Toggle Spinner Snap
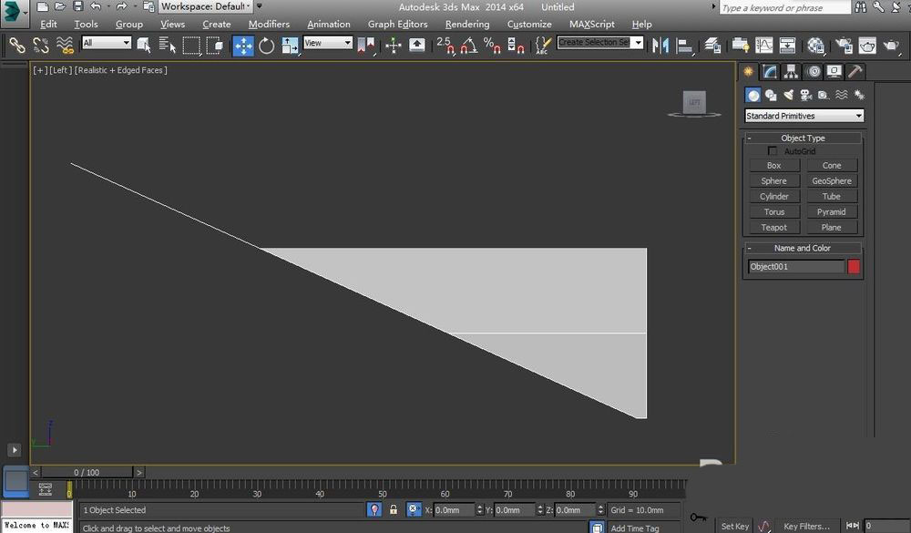 pos(516,45)
